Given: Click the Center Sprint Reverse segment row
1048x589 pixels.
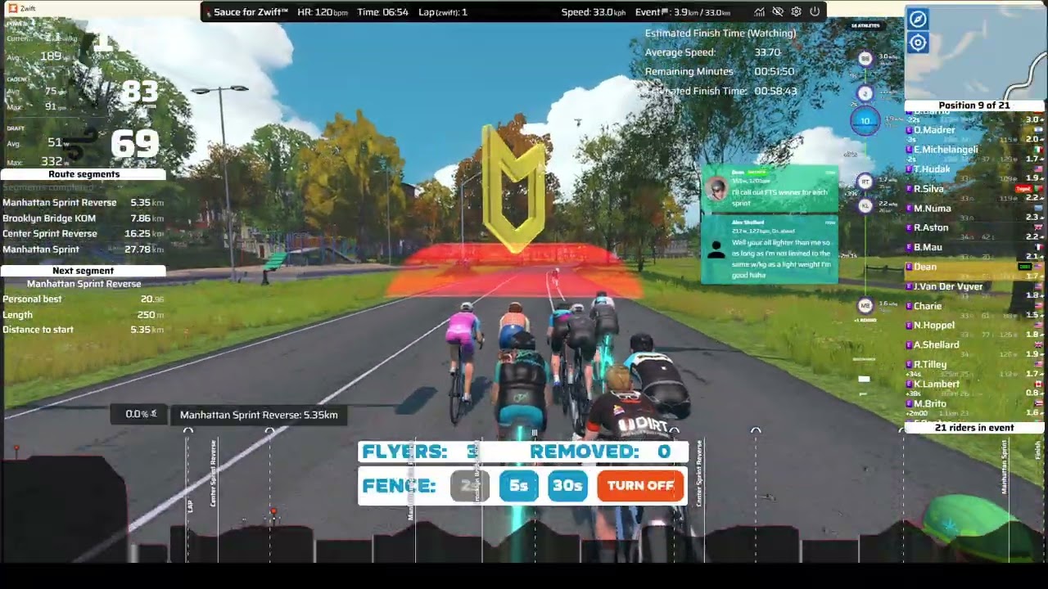Looking at the screenshot, I should pyautogui.click(x=83, y=234).
